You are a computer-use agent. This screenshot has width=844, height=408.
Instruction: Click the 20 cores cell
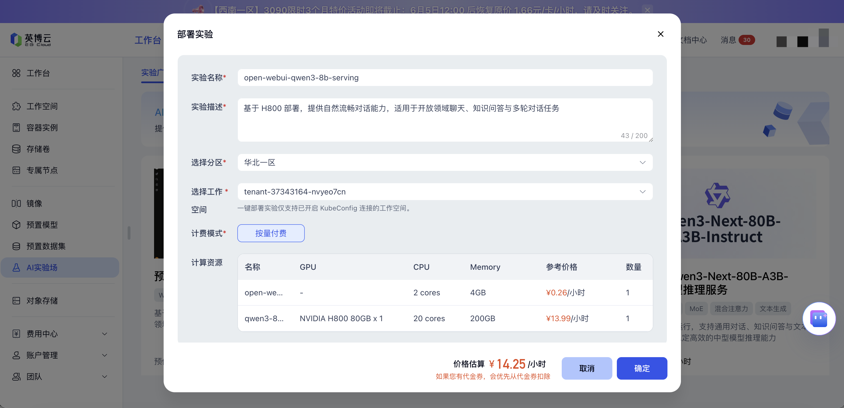429,318
